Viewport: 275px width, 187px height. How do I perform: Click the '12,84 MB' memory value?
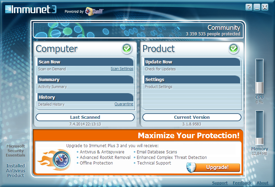click(x=259, y=154)
